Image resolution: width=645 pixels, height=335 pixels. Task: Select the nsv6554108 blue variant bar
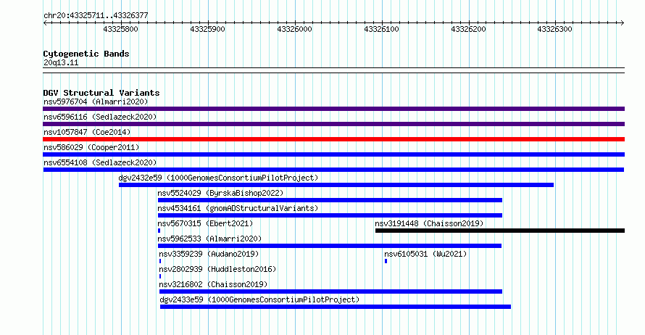pyautogui.click(x=333, y=170)
